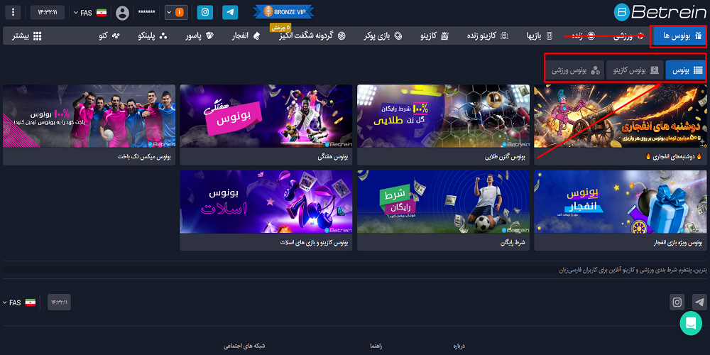Click the Instagram icon in the header
This screenshot has height=355, width=710.
[205, 12]
